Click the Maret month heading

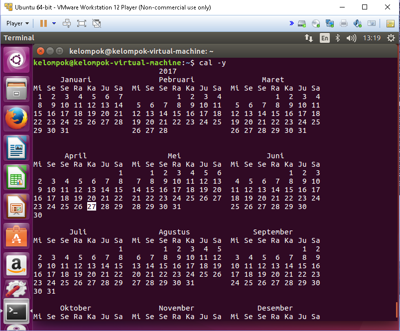[273, 80]
